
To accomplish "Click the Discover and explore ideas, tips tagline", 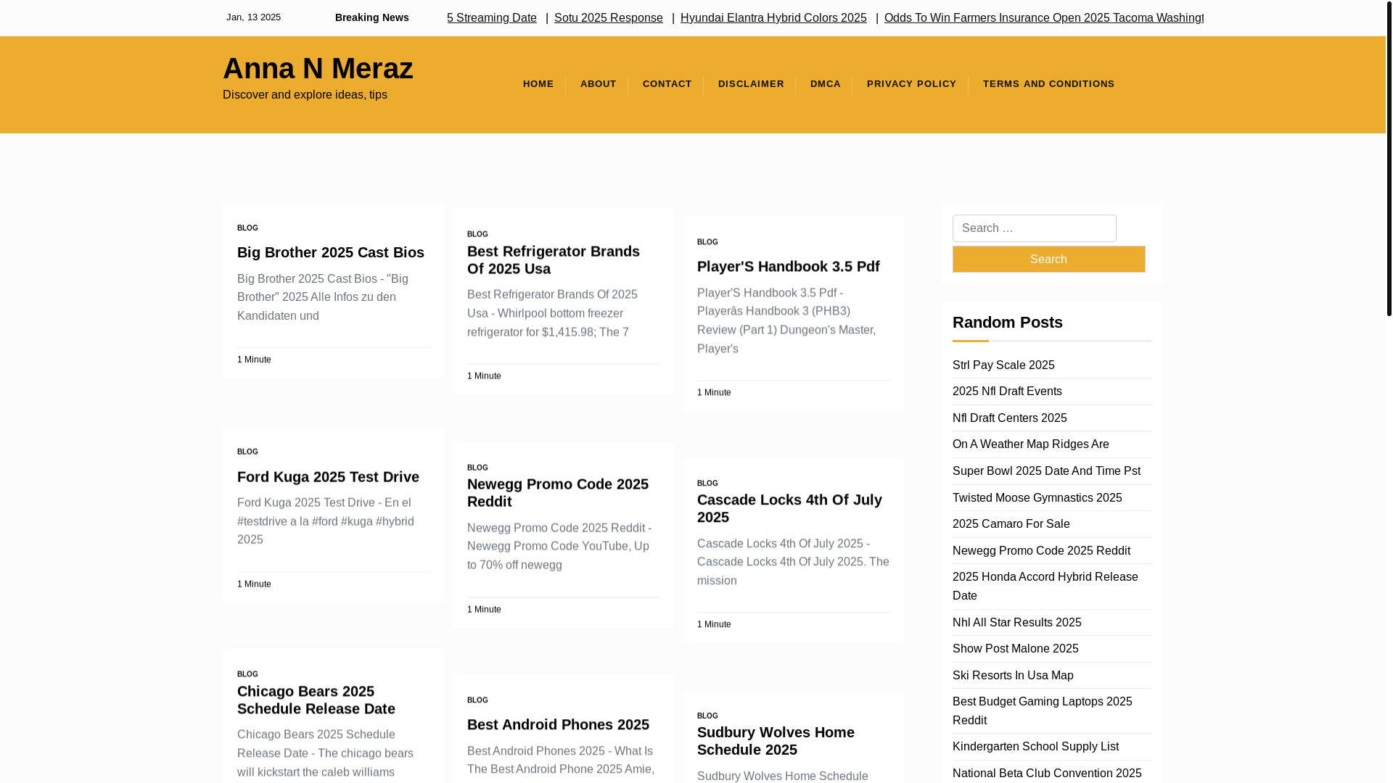I will click(305, 95).
